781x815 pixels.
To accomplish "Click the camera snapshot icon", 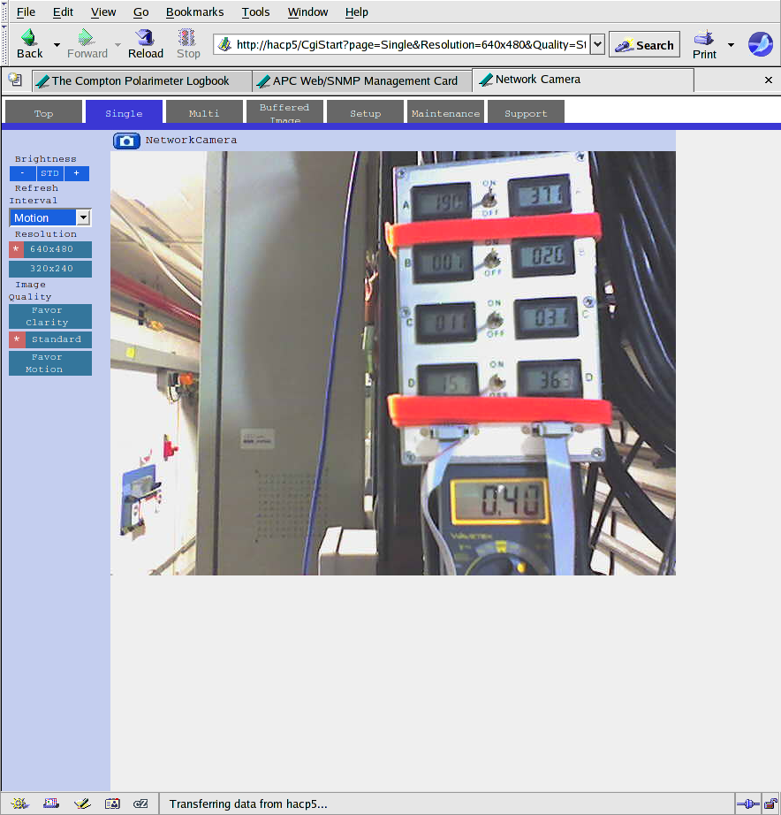I will point(126,141).
